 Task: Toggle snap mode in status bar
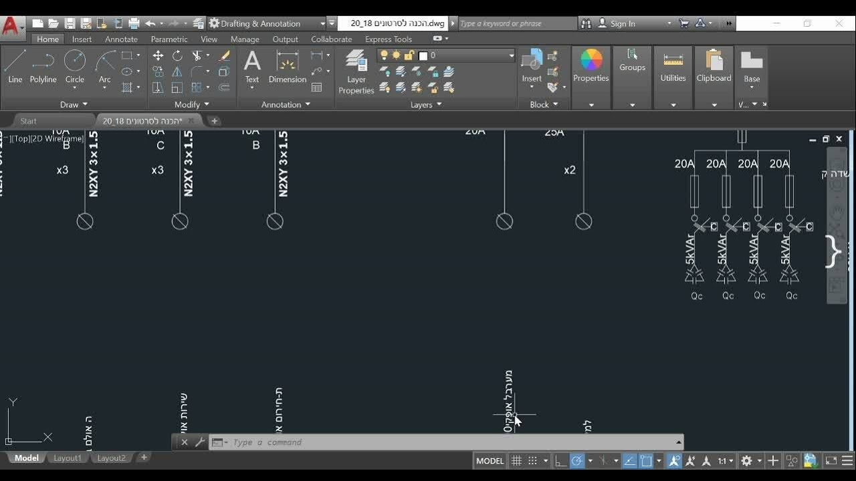coord(532,461)
